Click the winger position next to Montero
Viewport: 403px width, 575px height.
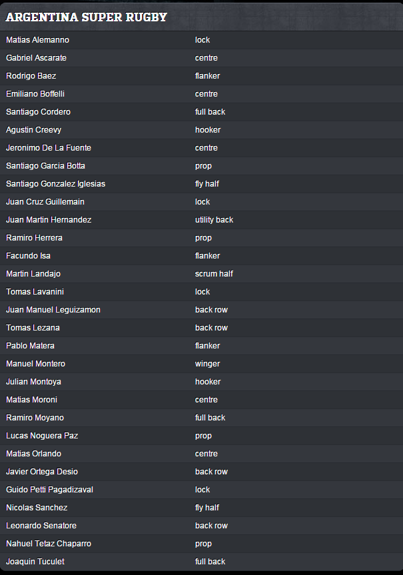click(x=207, y=364)
